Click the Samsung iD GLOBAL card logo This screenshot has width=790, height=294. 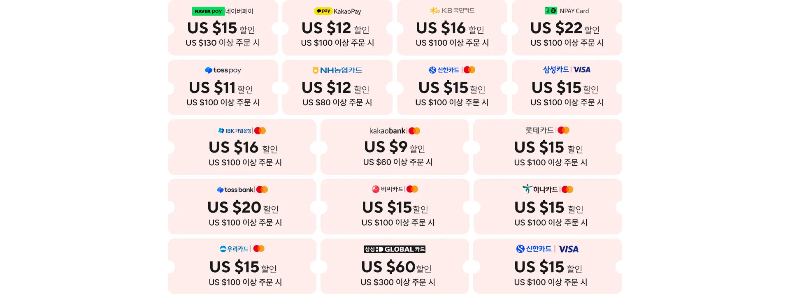pos(395,249)
